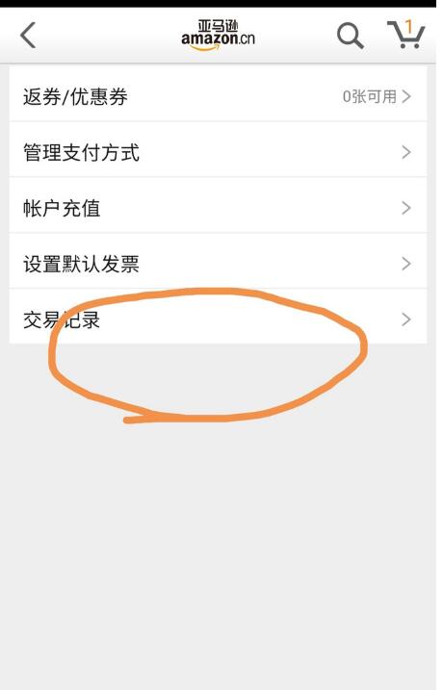Screen dimensions: 443x690
Task: Tap the cart item count badge
Action: pyautogui.click(x=409, y=27)
